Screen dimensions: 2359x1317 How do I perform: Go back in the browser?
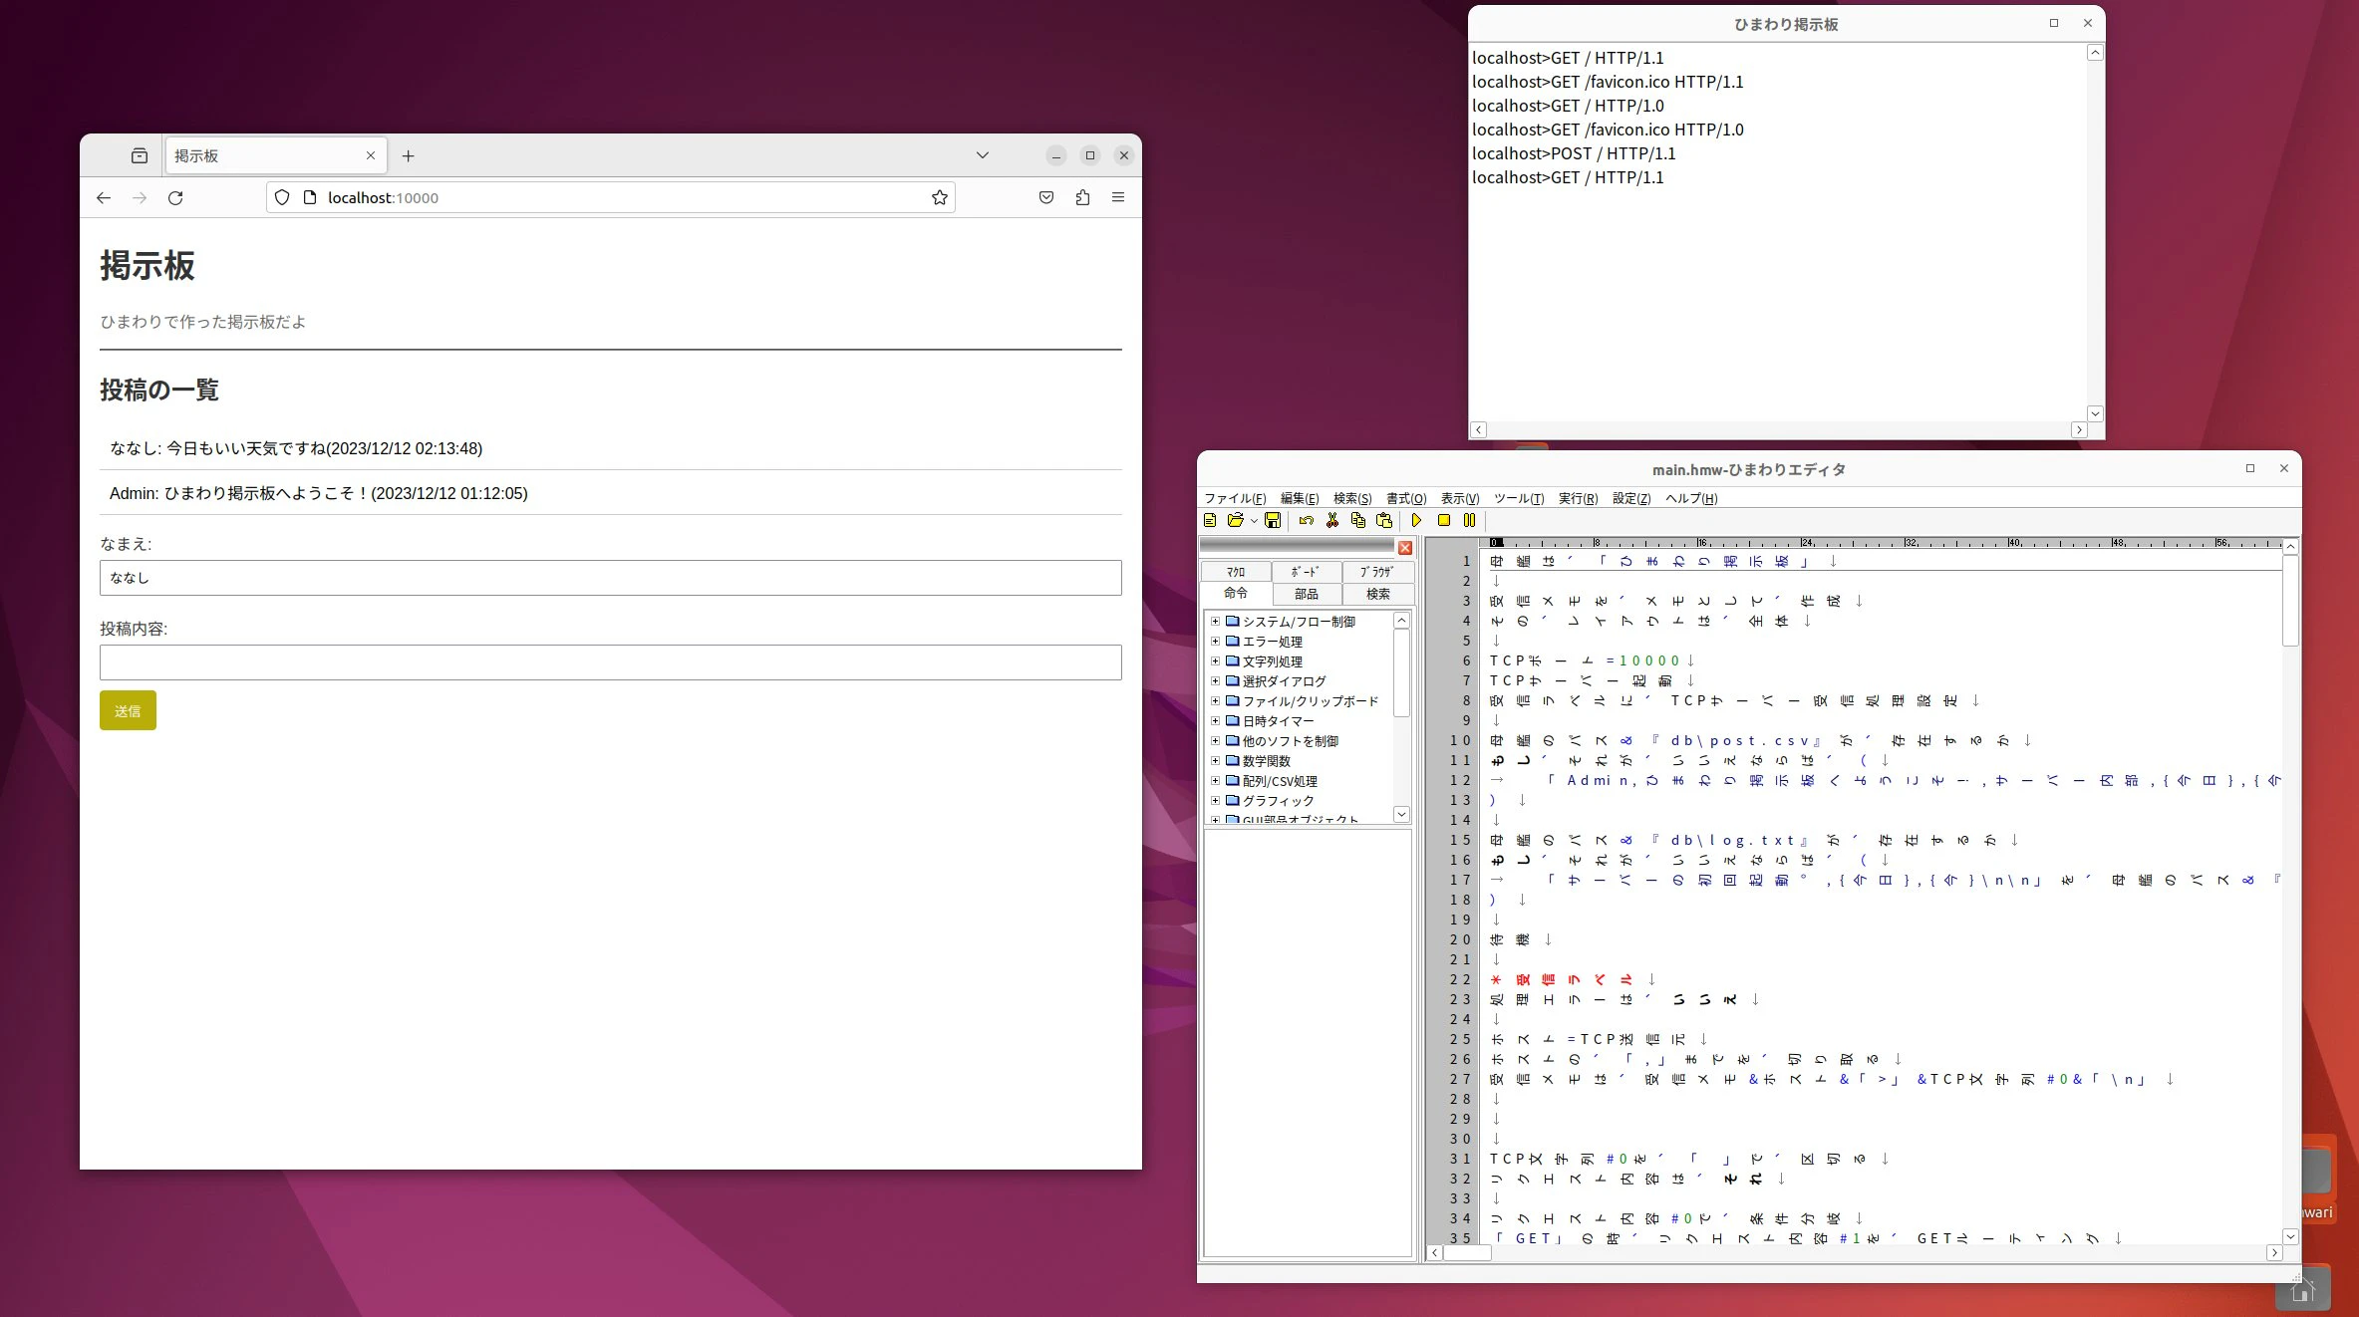[104, 197]
